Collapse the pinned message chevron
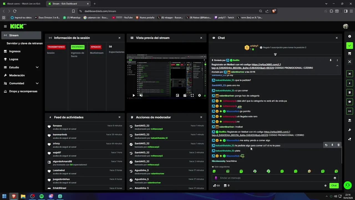This screenshot has height=200, width=355. [337, 66]
